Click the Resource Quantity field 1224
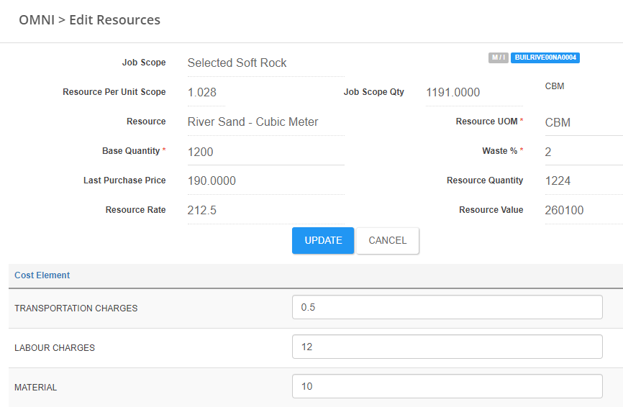623x407 pixels. pyautogui.click(x=583, y=181)
